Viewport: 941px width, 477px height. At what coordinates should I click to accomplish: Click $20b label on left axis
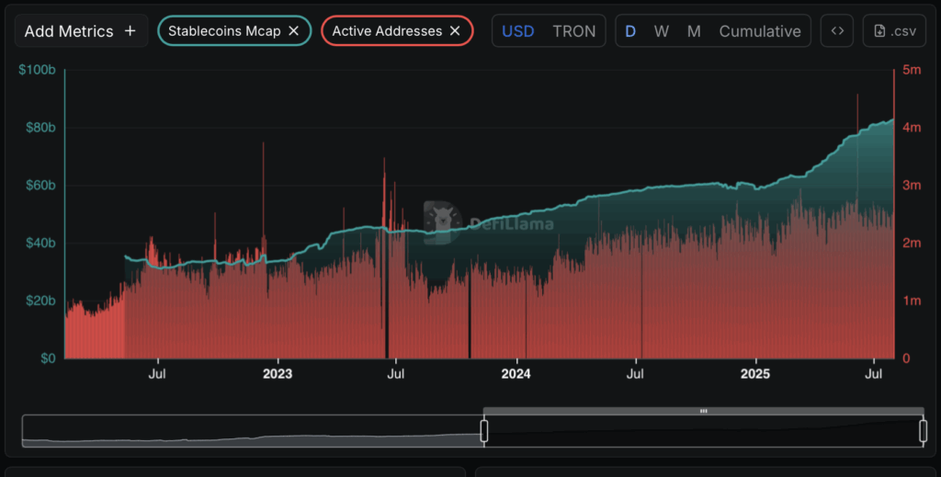40,301
